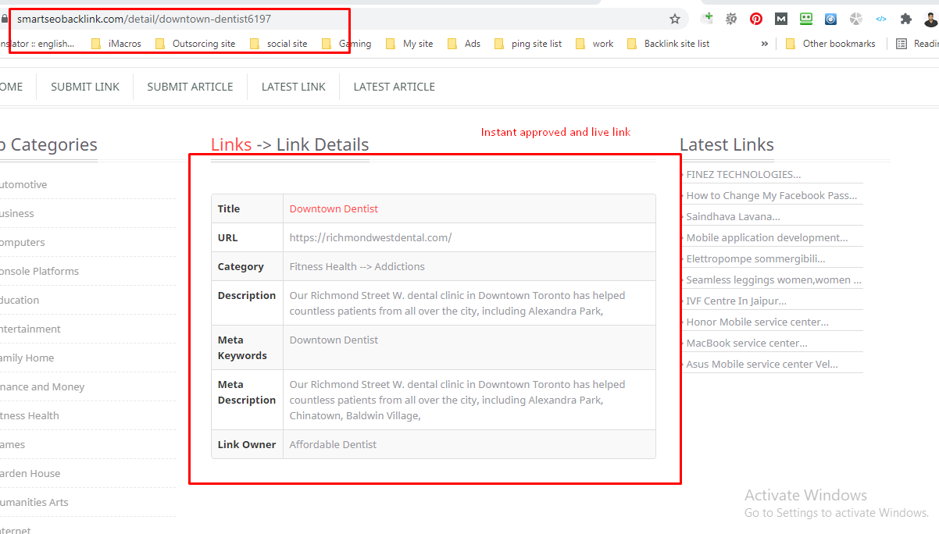
Task: Bookmark this page with the star icon
Action: pos(674,18)
